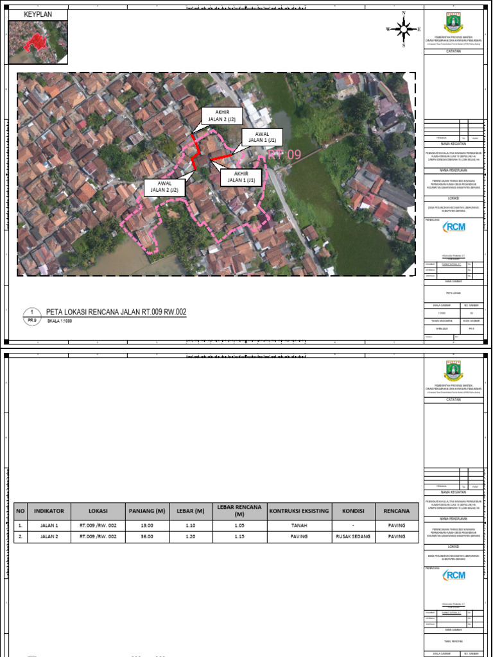The height and width of the screenshot is (657, 493).
Task: Click the pink RT 09 label on map
Action: [x=284, y=155]
